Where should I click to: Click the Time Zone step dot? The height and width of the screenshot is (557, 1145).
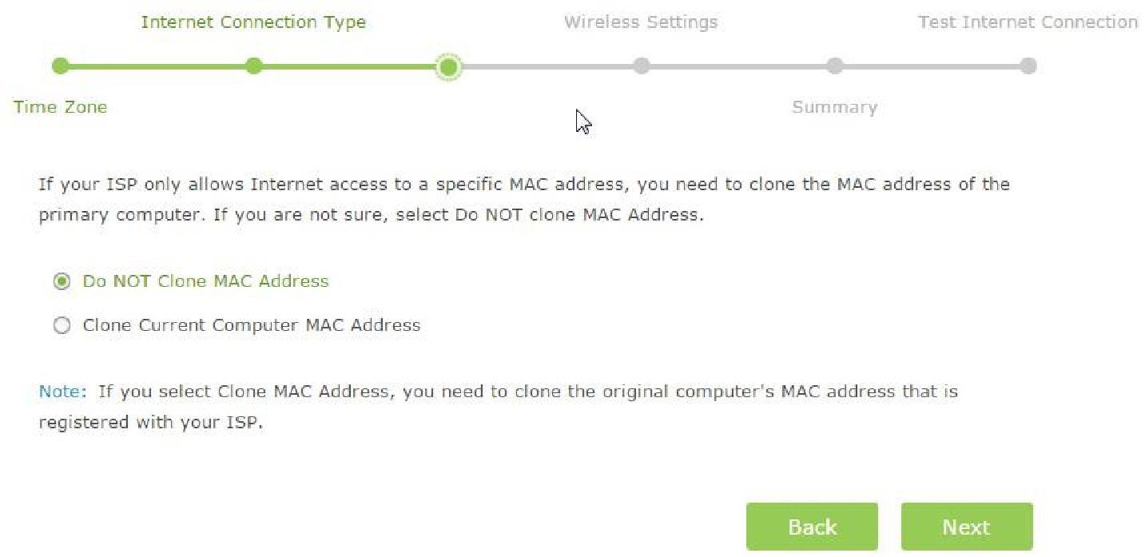click(61, 66)
